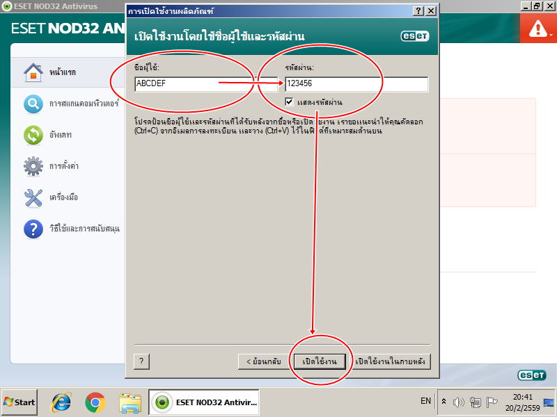Select เครื่องมือ in the sidebar
Image resolution: width=557 pixels, height=417 pixels.
[63, 197]
